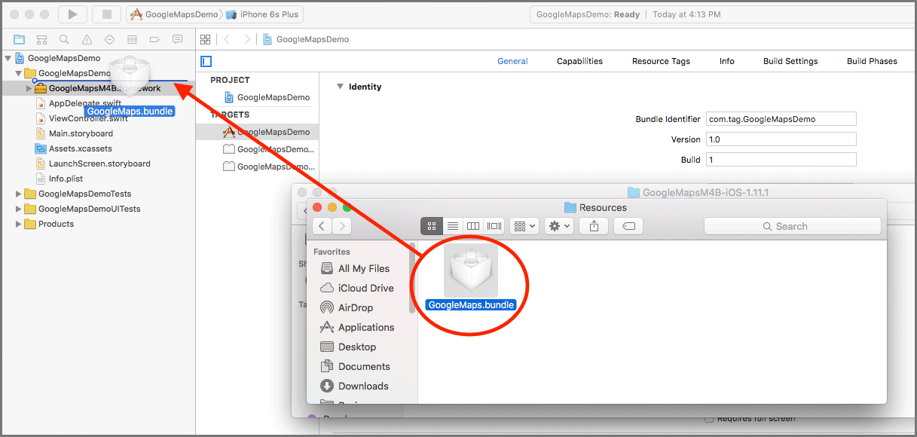Open the Symbol navigator
917x437 pixels.
(42, 39)
